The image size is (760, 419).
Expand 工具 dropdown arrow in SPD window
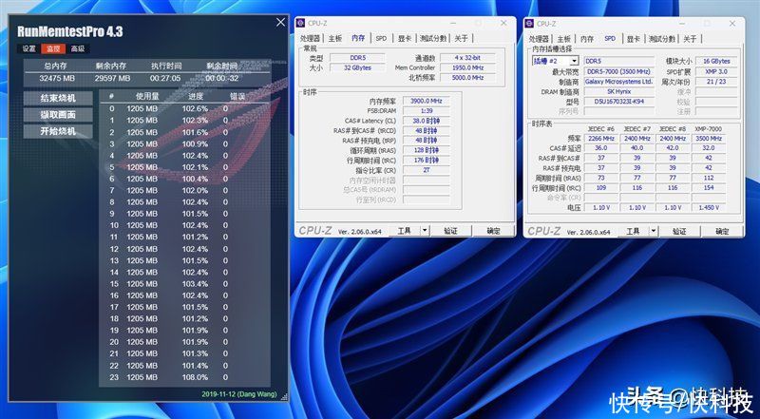[x=654, y=231]
